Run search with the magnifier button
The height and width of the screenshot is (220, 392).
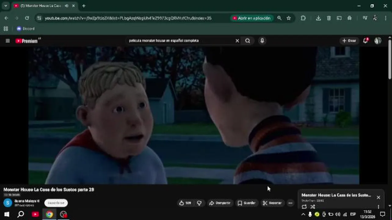point(248,41)
